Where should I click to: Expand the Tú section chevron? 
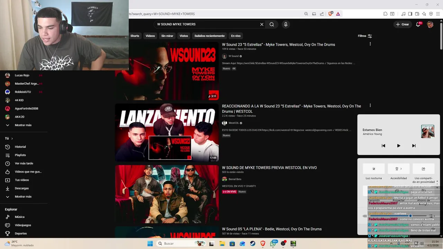[x=12, y=138]
